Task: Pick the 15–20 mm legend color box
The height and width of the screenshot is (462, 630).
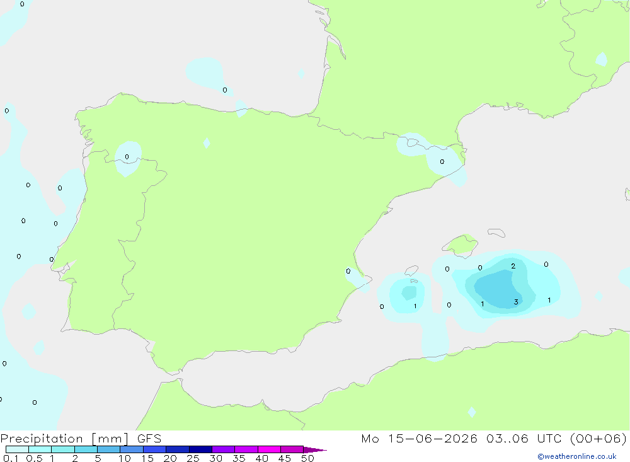Action: click(155, 449)
